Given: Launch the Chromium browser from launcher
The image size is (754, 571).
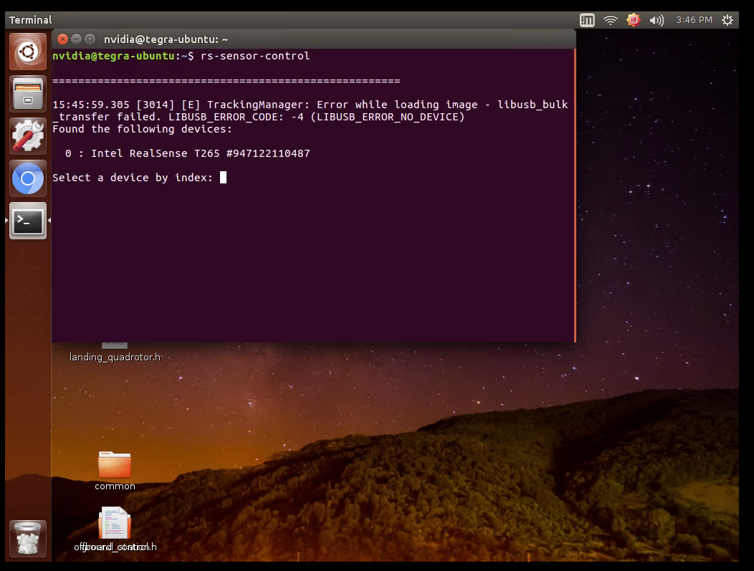Looking at the screenshot, I should point(28,178).
